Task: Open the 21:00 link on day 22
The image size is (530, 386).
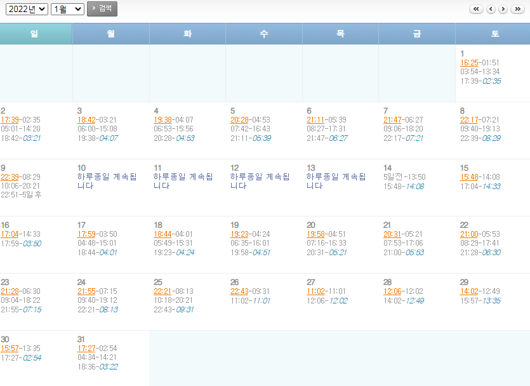Action: click(x=469, y=234)
